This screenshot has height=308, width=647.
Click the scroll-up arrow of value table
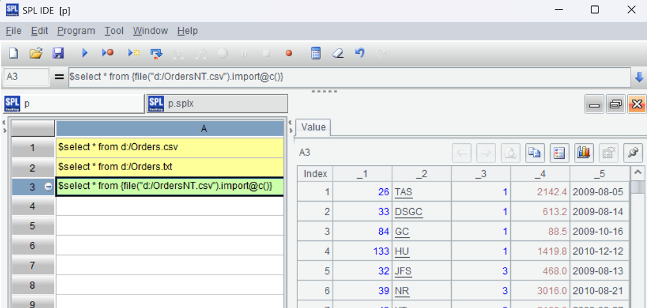point(638,174)
